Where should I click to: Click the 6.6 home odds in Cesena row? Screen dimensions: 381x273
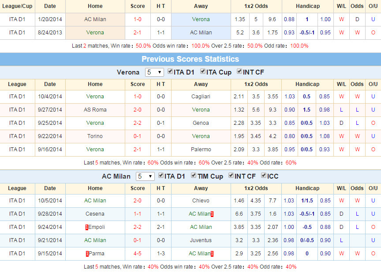239,214
